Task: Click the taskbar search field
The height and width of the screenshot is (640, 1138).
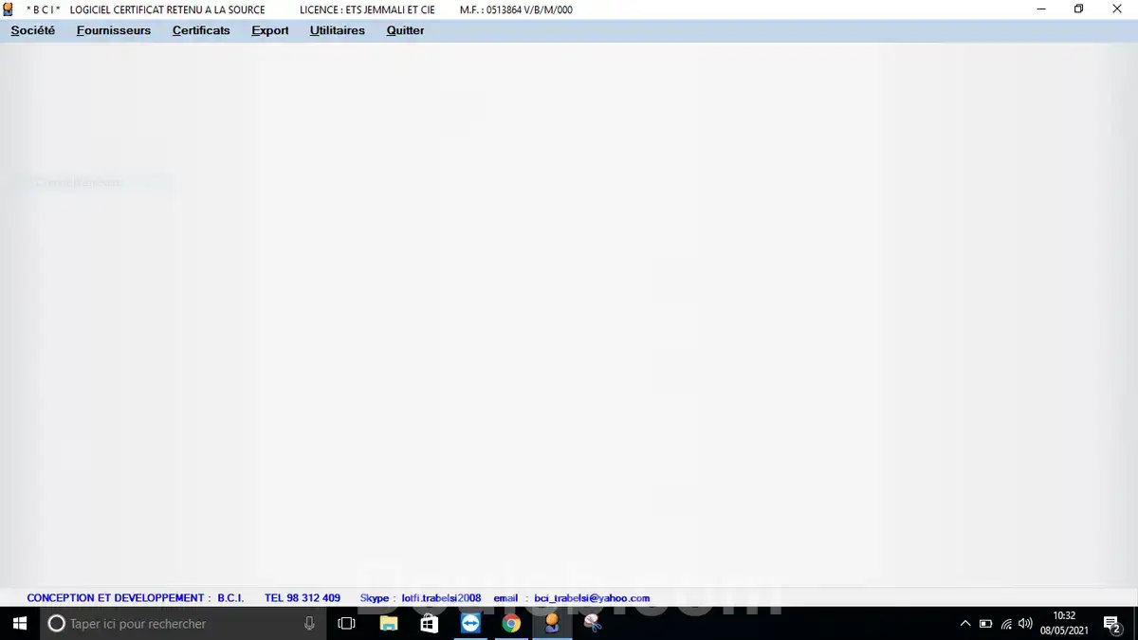Action: pyautogui.click(x=171, y=623)
